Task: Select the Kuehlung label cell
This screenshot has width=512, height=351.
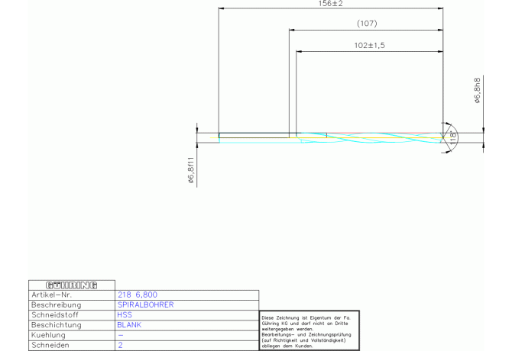Action: pos(72,335)
